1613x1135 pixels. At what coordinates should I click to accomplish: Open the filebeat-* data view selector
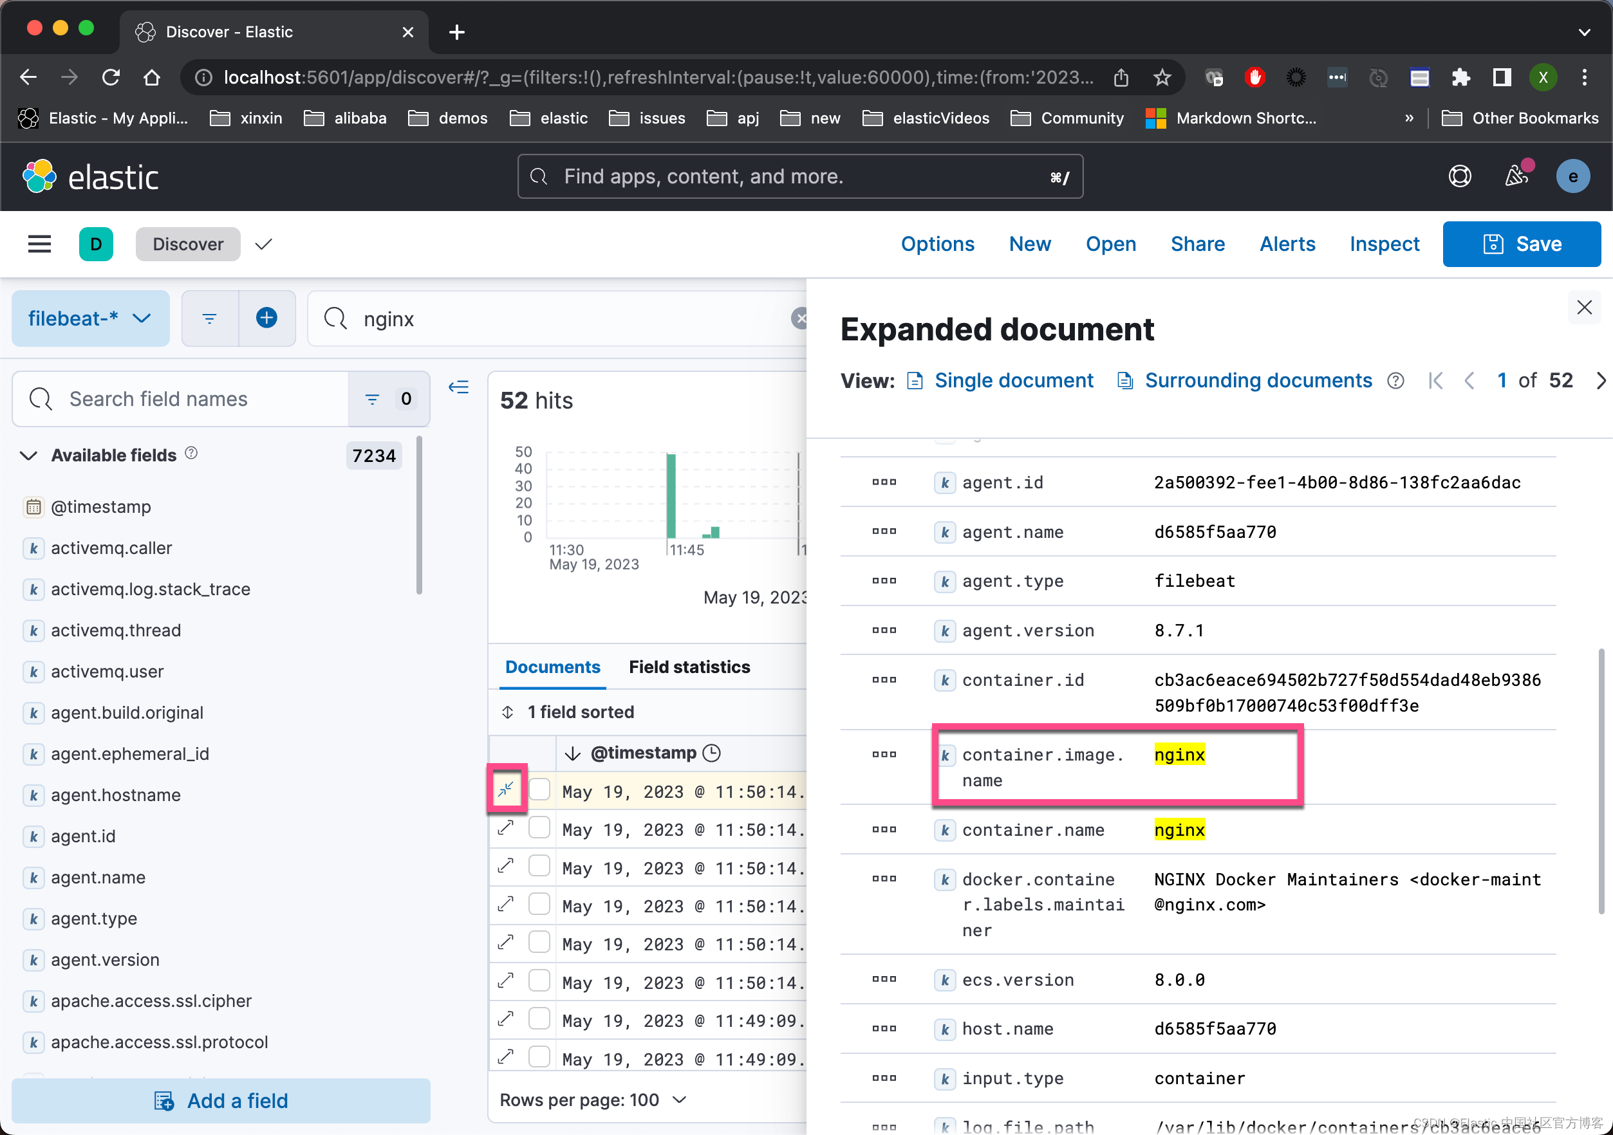click(90, 318)
